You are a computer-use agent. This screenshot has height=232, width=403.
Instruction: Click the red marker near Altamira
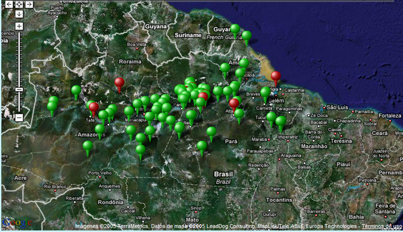coord(234,103)
